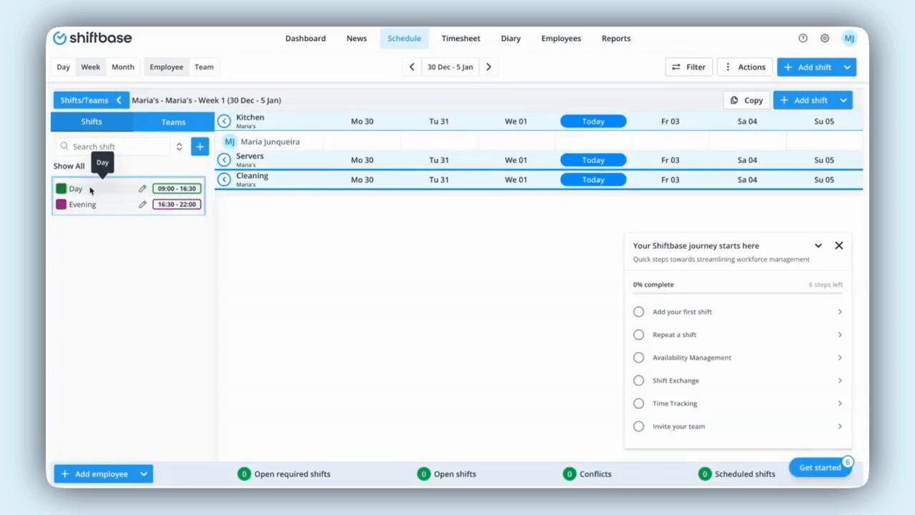Open the Dashboard menu
915x515 pixels.
305,39
